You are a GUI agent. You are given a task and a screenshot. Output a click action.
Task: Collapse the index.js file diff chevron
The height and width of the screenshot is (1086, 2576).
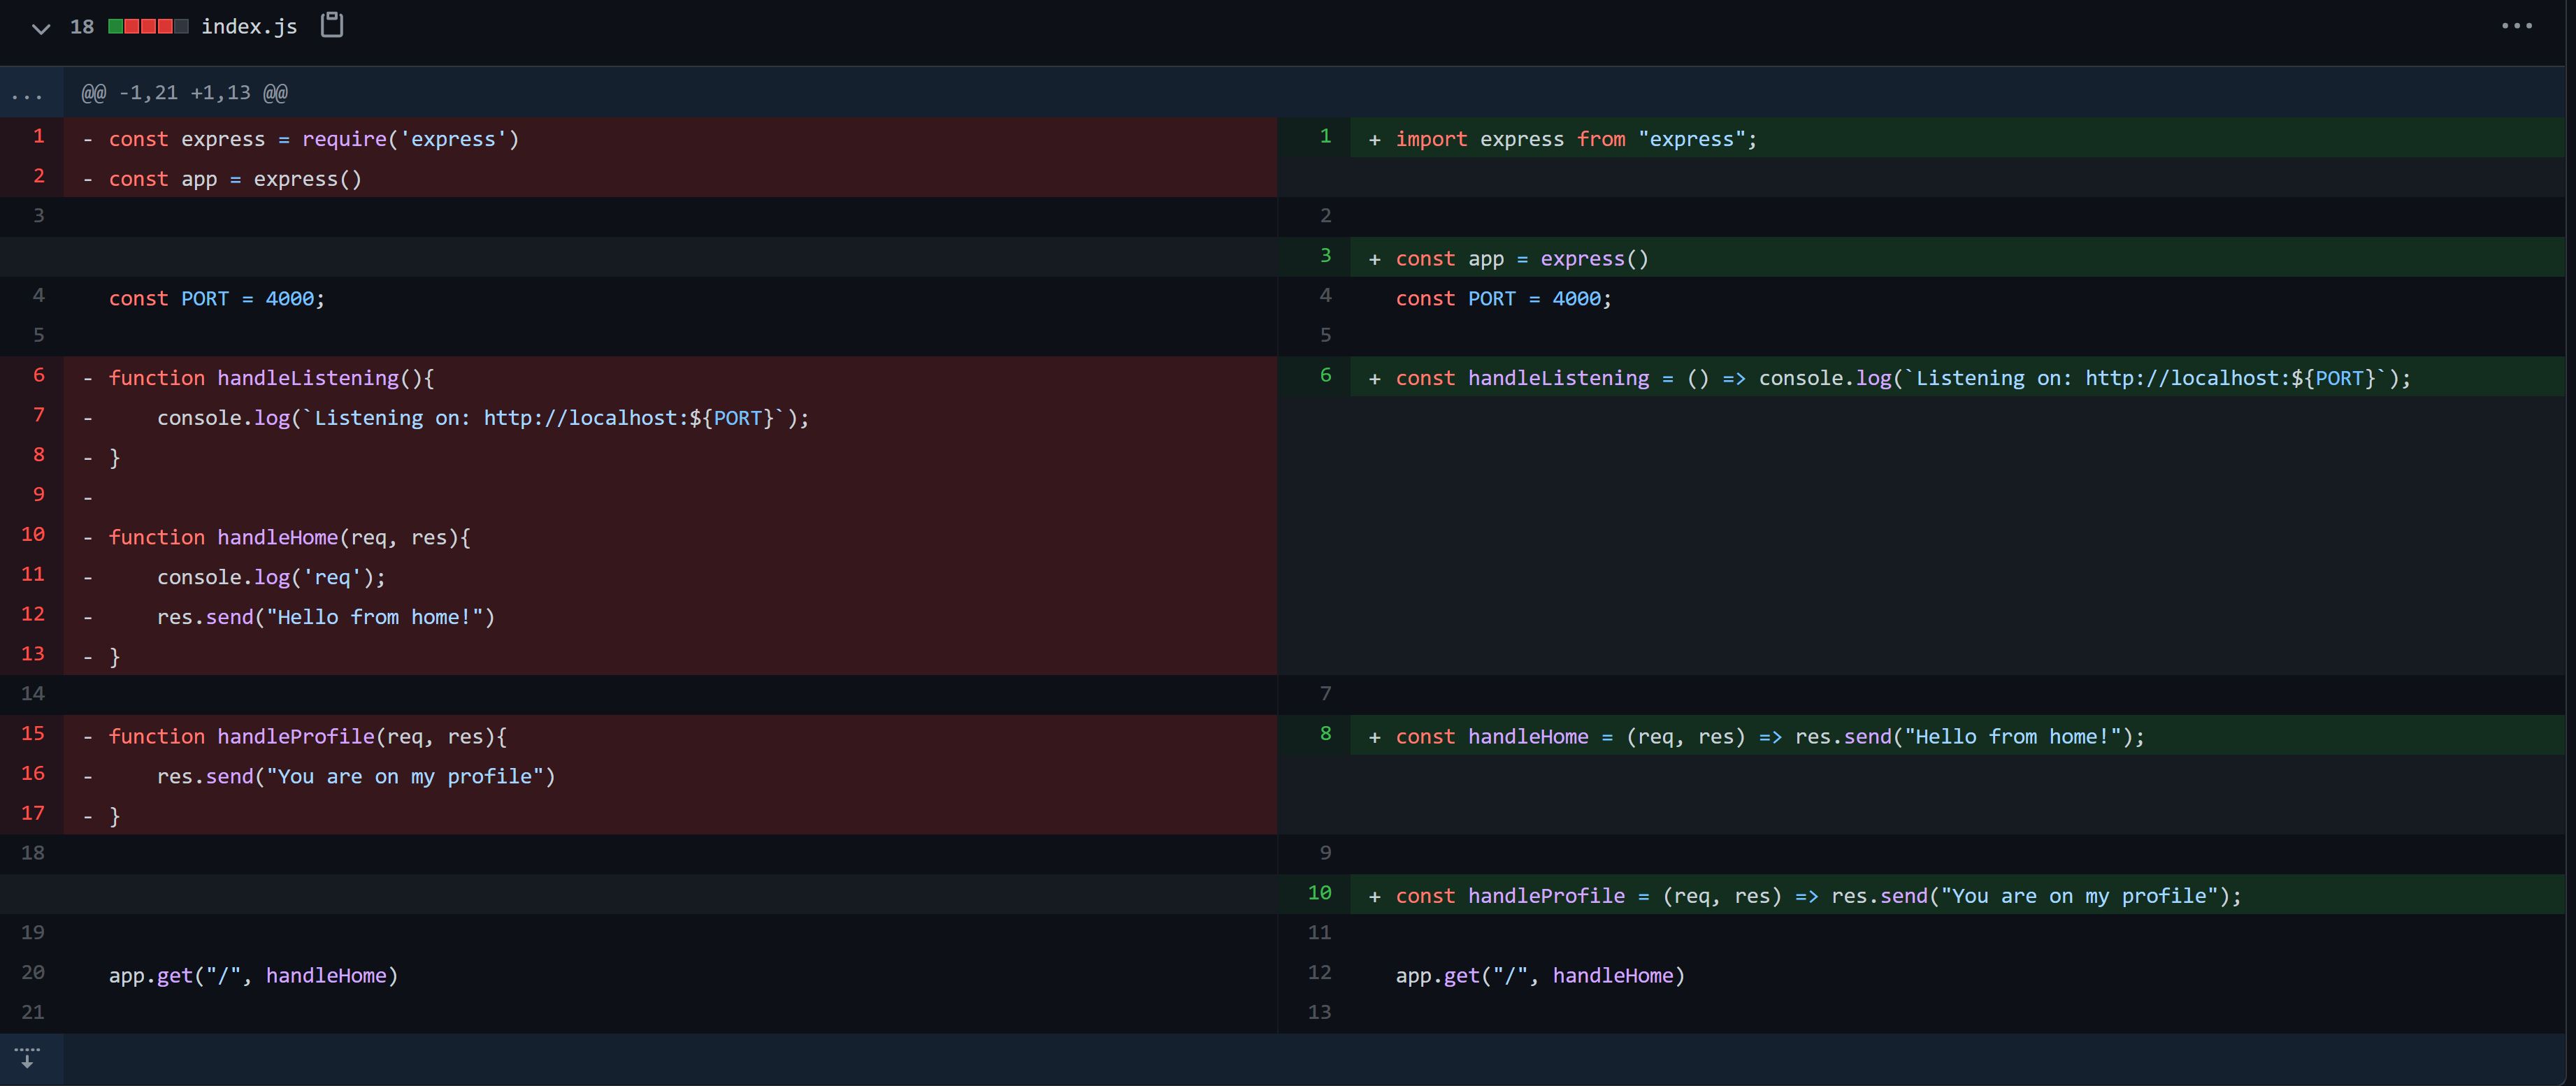40,28
